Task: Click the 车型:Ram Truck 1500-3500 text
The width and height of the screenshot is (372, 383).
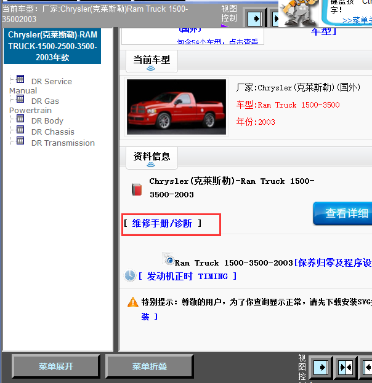Action: (x=288, y=105)
